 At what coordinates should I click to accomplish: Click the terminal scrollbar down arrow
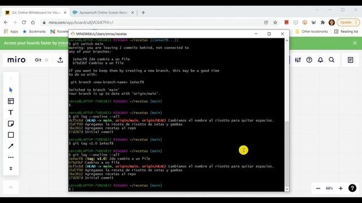point(287,189)
